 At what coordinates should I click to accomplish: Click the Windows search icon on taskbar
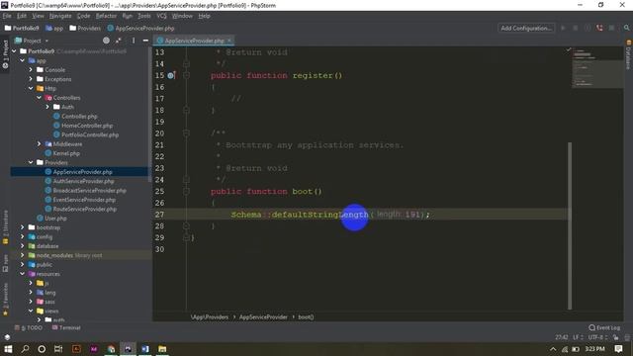[25, 349]
